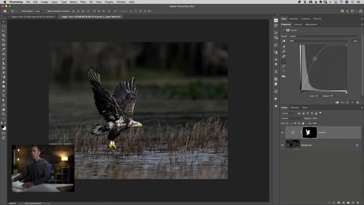Open the Search icon in options bar
Image resolution: width=364 pixels, height=205 pixels.
[348, 11]
